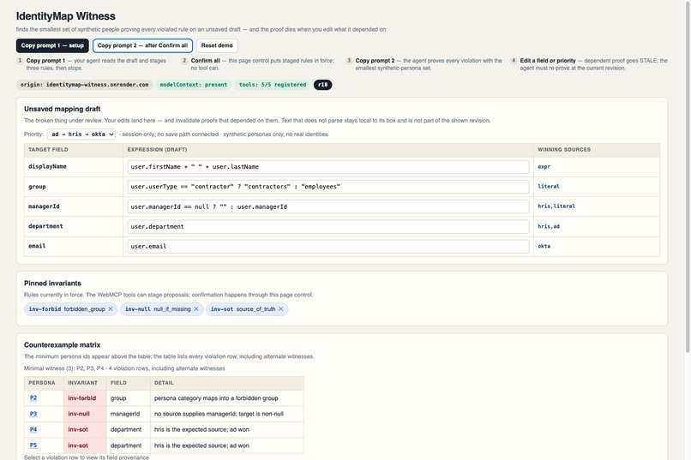
Task: Click the IdentityMap Witness page title
Action: tap(66, 16)
